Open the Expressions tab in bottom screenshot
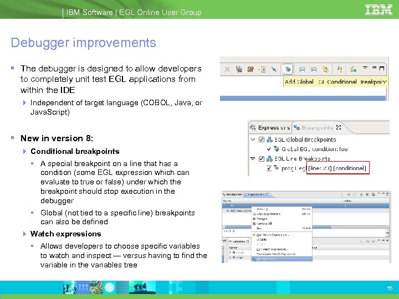Screen dimensions: 399x299 [257, 194]
